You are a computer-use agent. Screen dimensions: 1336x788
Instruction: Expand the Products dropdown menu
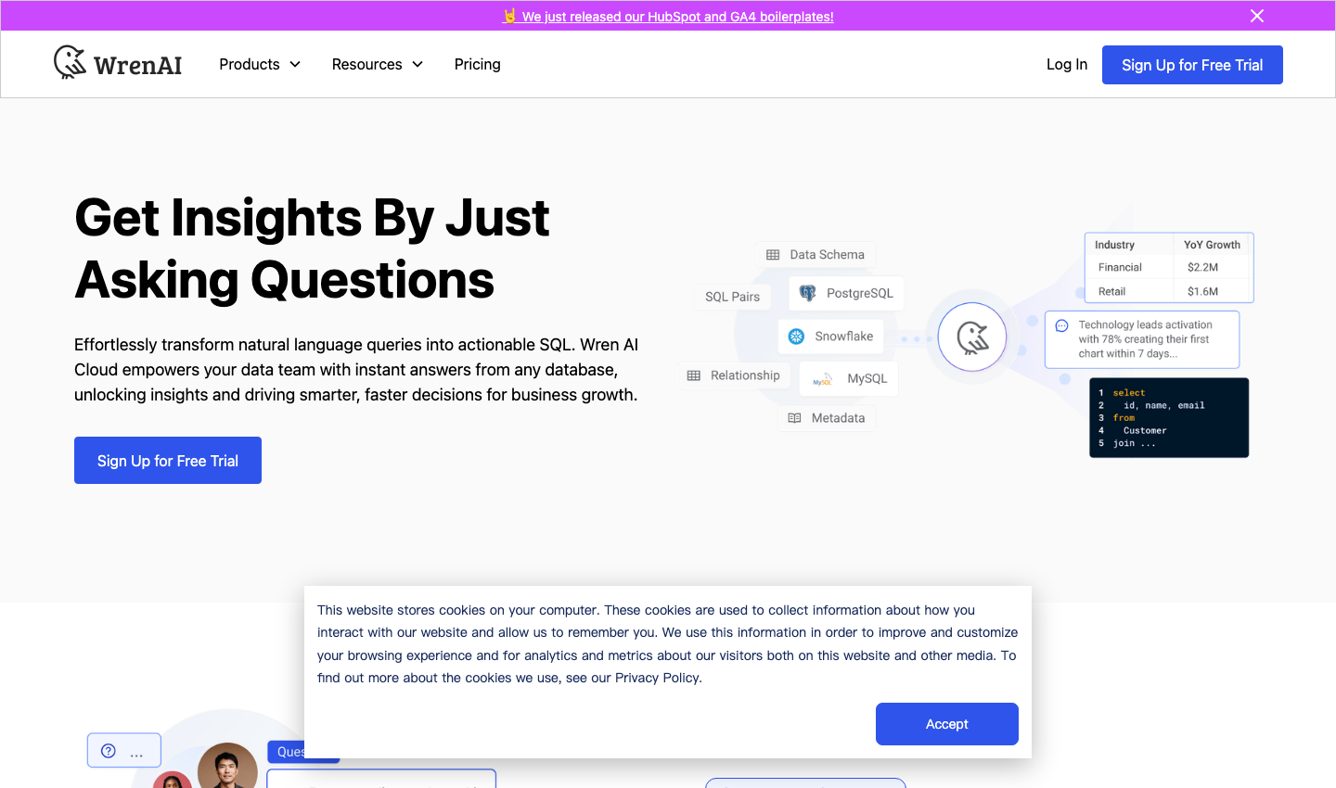[x=260, y=64]
